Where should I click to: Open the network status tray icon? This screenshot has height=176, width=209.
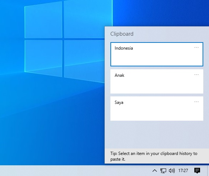[163, 171]
